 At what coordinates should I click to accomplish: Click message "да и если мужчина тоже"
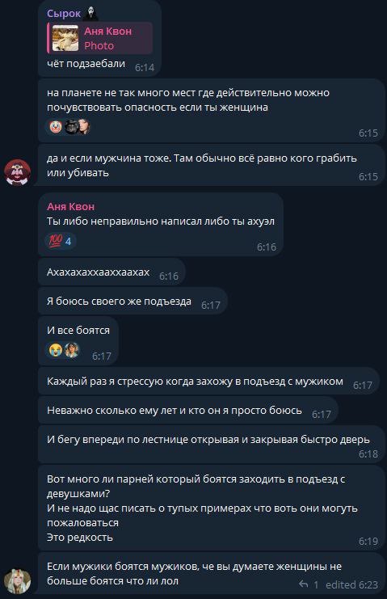(x=211, y=166)
